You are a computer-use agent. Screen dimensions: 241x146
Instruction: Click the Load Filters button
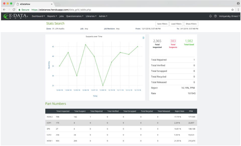176,24
